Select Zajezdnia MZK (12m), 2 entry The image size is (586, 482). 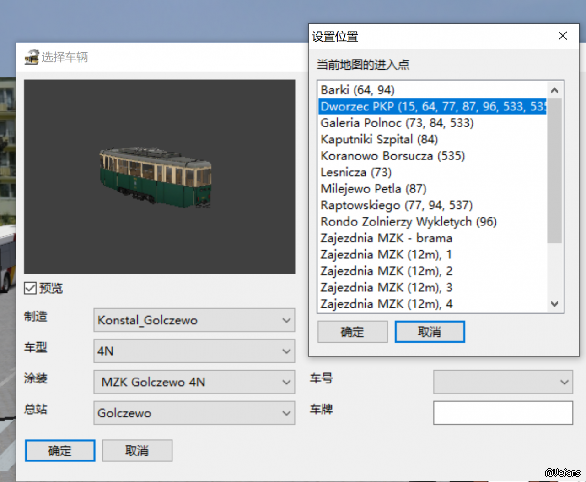pos(433,271)
